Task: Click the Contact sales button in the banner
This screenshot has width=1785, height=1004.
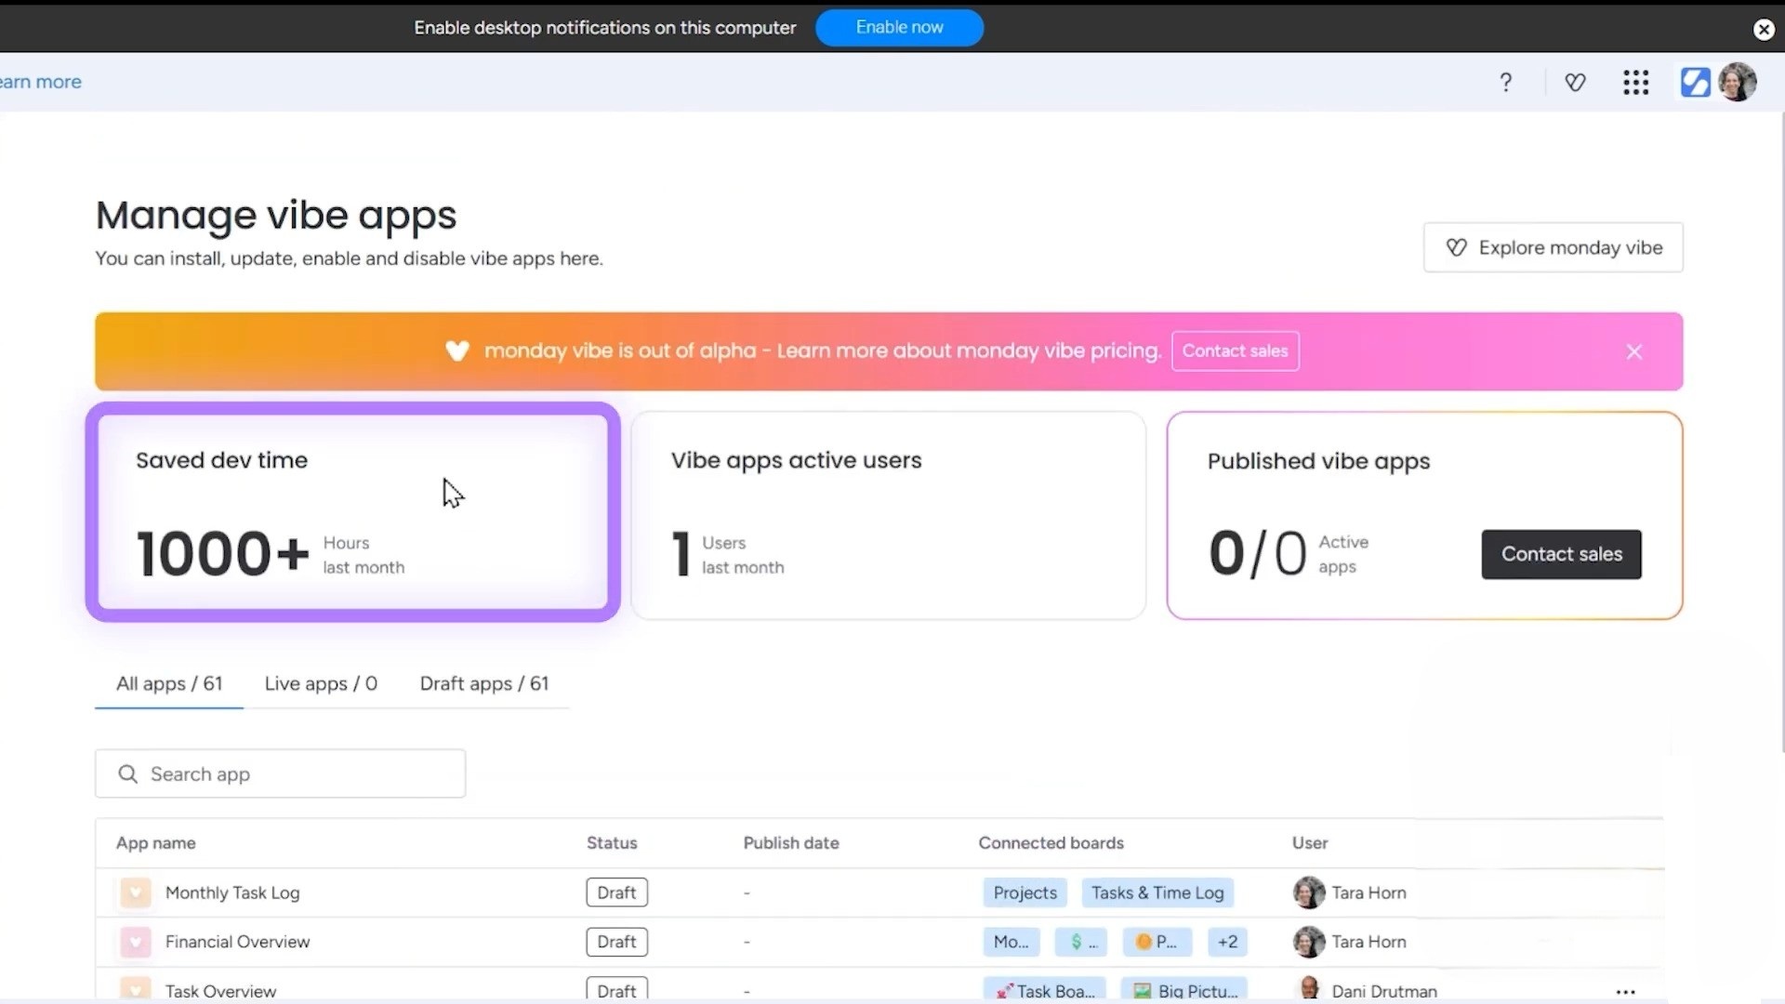Action: (x=1235, y=351)
